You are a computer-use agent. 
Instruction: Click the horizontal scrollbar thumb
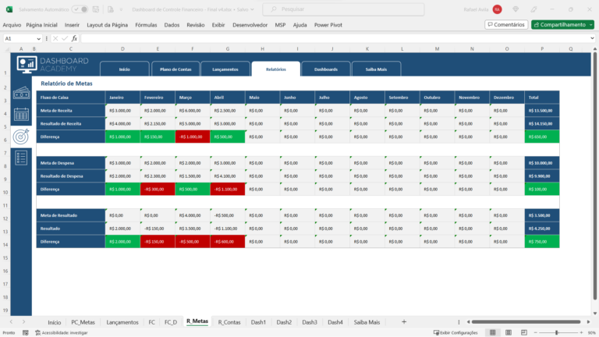[526, 321]
